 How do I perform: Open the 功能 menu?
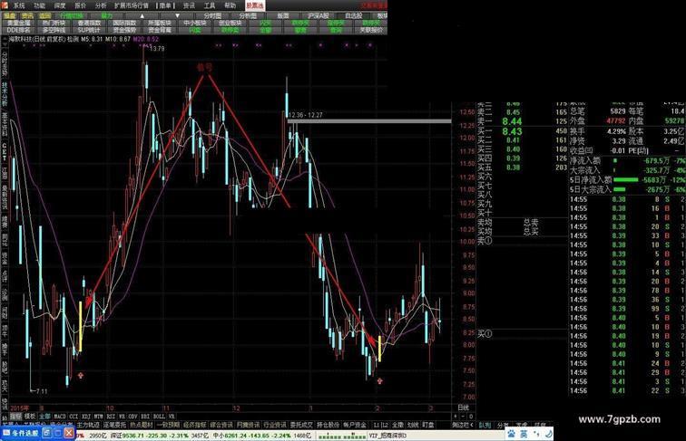click(x=39, y=5)
